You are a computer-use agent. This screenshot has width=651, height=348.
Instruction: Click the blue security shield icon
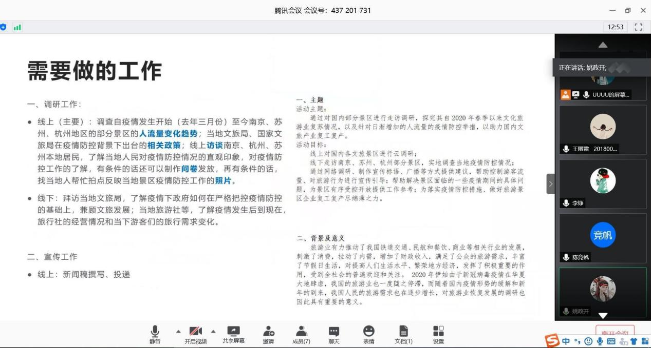(x=3, y=27)
